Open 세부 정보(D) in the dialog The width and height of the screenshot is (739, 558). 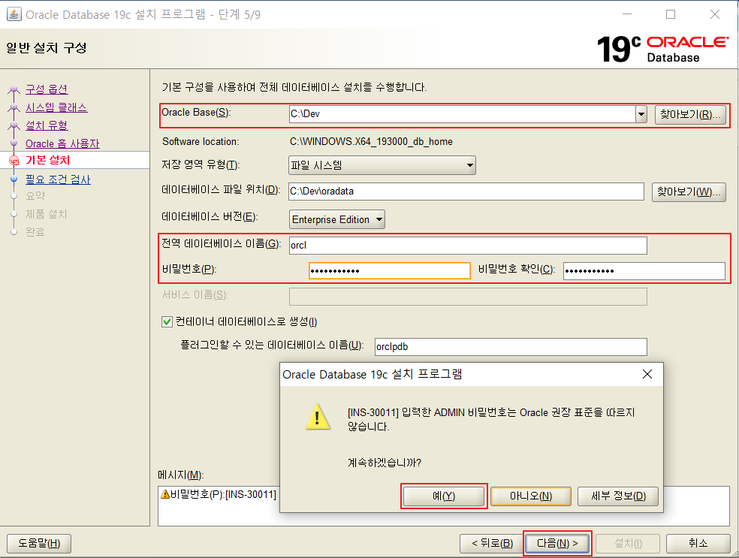618,496
